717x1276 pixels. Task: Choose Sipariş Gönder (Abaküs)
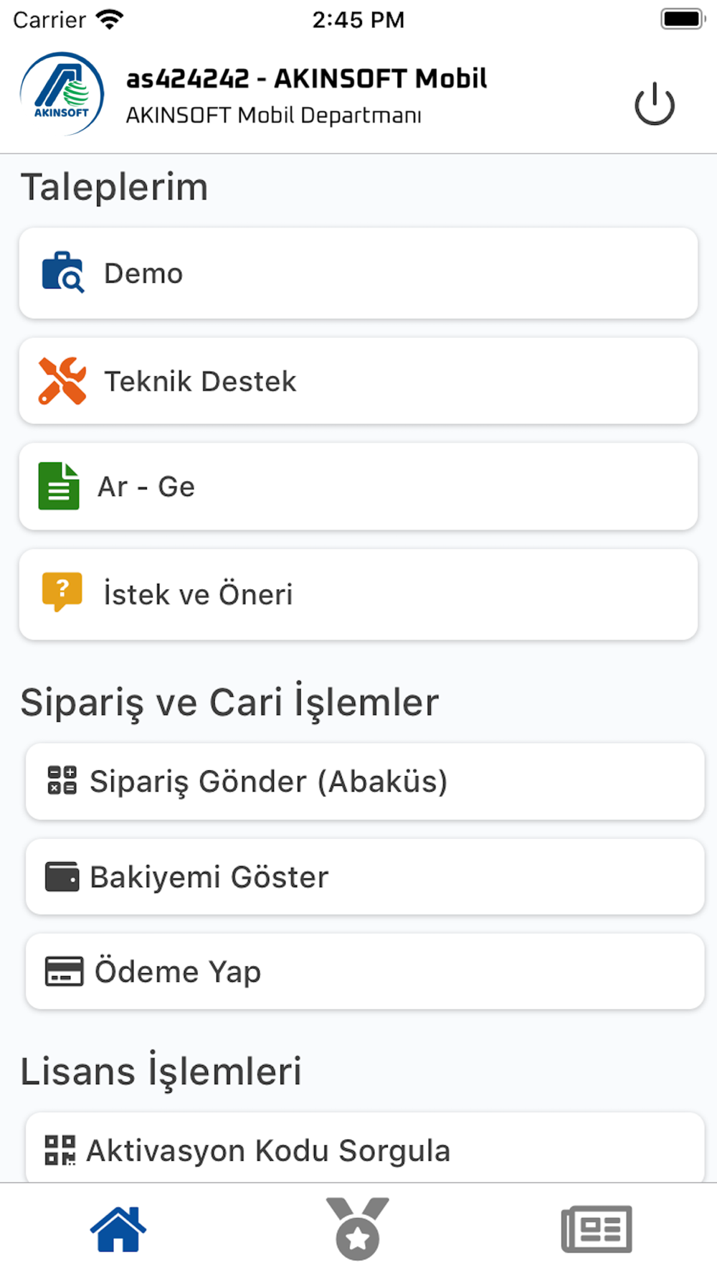365,781
